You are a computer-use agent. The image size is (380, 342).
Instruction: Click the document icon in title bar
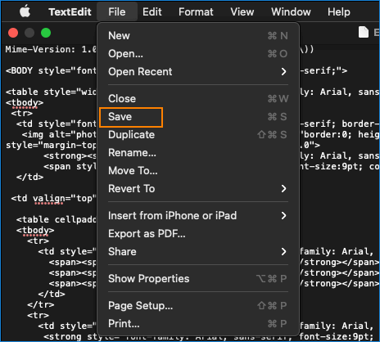coord(364,33)
